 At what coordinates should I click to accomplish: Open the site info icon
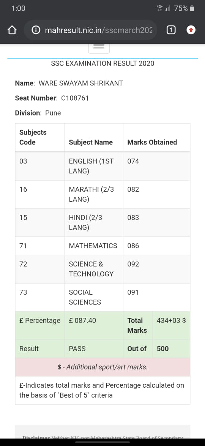[x=36, y=30]
